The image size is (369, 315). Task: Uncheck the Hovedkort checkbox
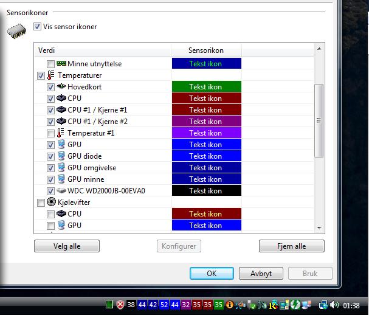50,87
